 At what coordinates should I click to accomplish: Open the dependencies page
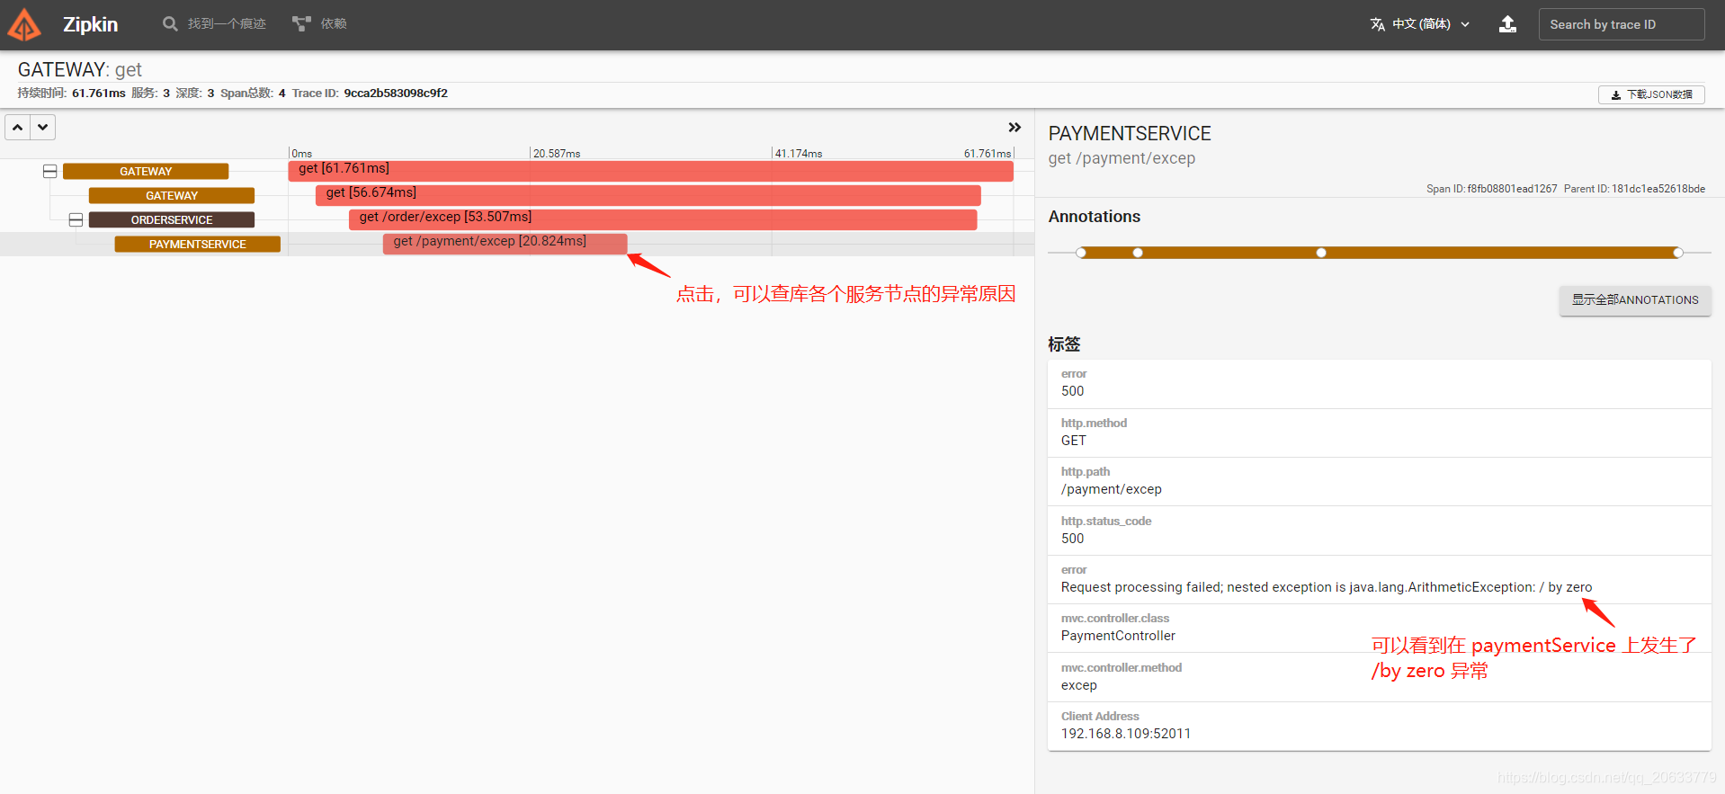pos(319,23)
